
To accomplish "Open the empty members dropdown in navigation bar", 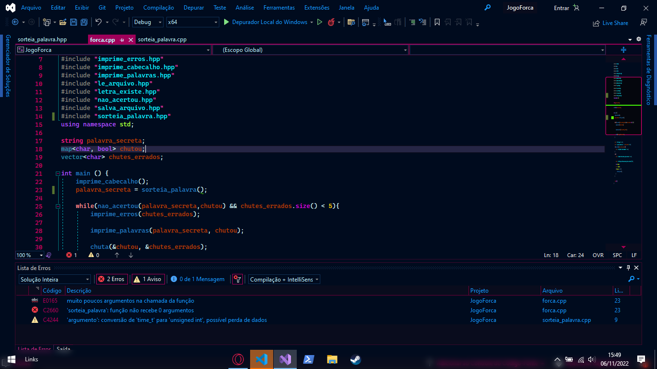I will click(x=508, y=50).
